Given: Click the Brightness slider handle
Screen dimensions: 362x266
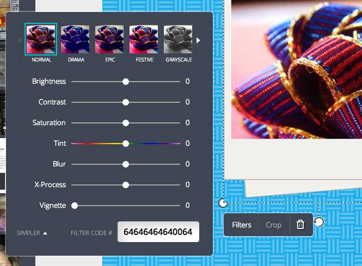Looking at the screenshot, I should point(126,82).
